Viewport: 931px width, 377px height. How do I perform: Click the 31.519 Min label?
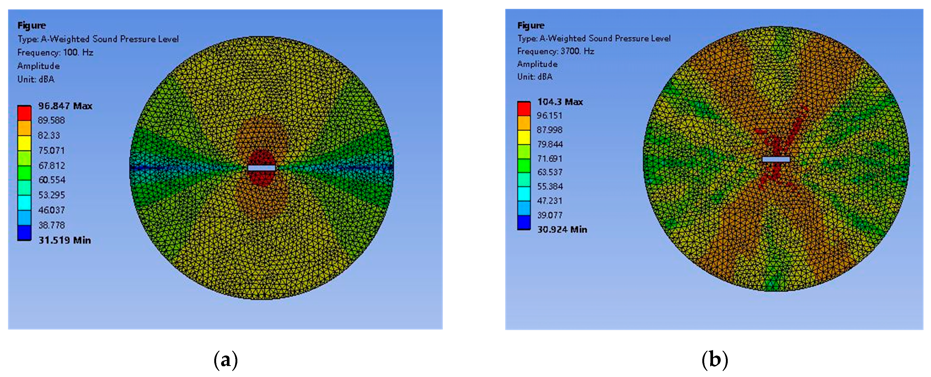[65, 240]
